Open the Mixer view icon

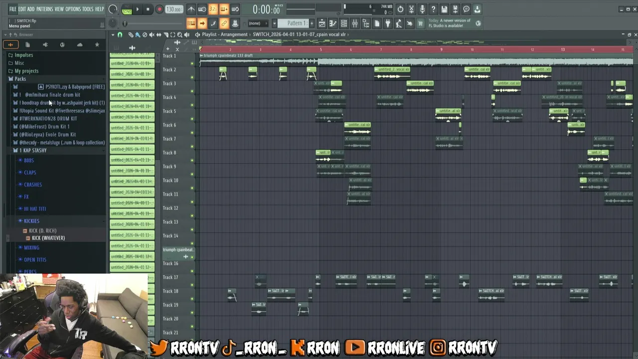click(355, 23)
